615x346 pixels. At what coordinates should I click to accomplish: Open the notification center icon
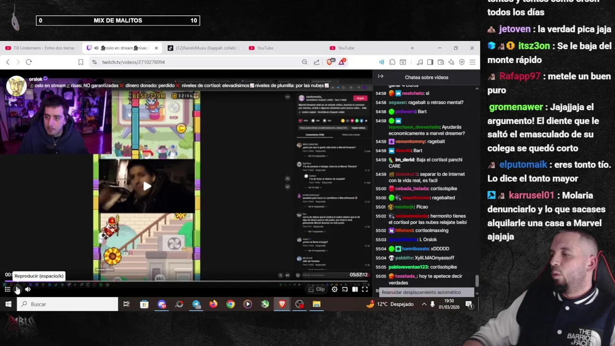(469, 304)
